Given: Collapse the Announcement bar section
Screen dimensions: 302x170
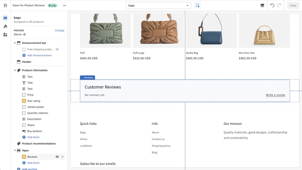Looking at the screenshot, I should coord(15,43).
